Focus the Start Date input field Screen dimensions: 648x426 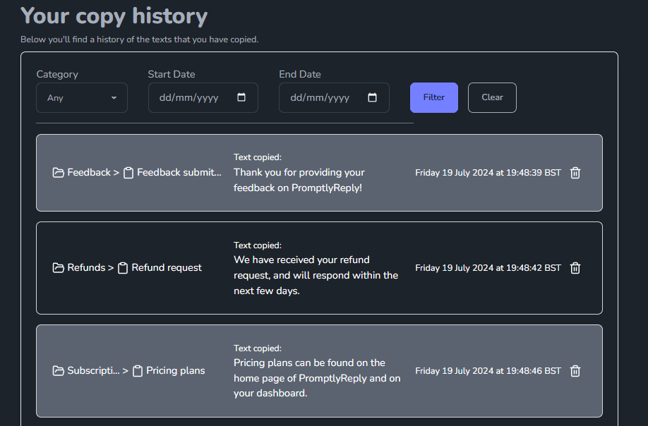click(203, 98)
